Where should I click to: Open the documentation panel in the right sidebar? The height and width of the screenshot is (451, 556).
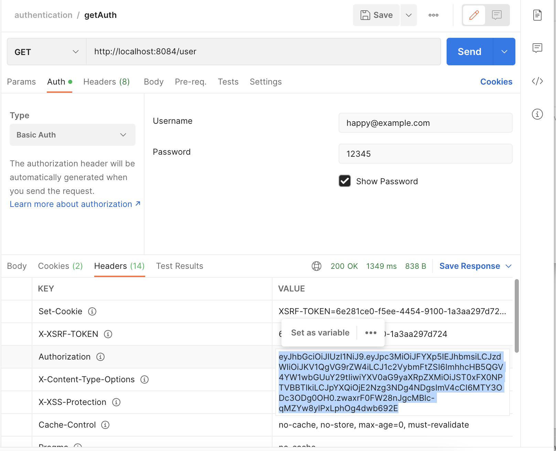tap(537, 15)
